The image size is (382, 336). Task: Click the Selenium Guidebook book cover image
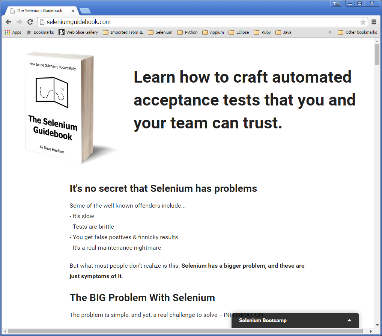coord(60,108)
